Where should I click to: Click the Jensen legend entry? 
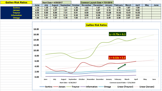(59, 87)
